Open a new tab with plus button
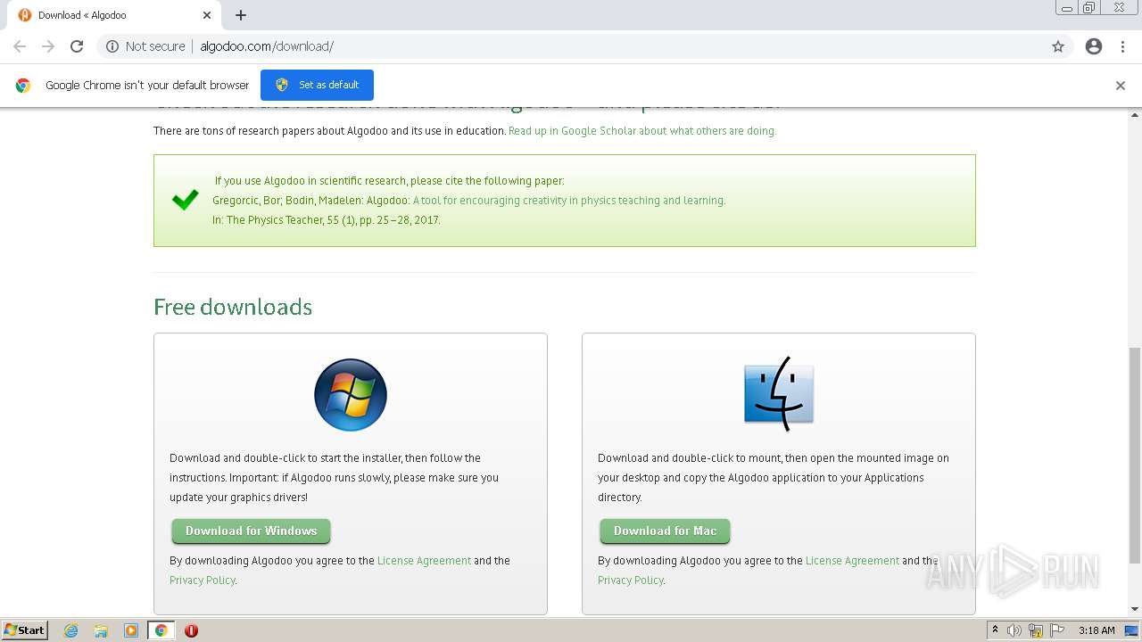 [241, 15]
